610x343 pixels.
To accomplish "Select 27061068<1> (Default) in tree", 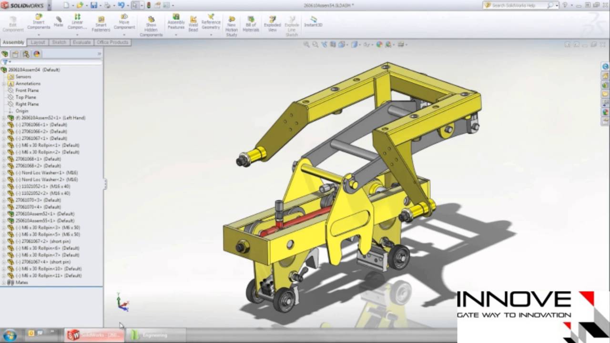I will [38, 159].
